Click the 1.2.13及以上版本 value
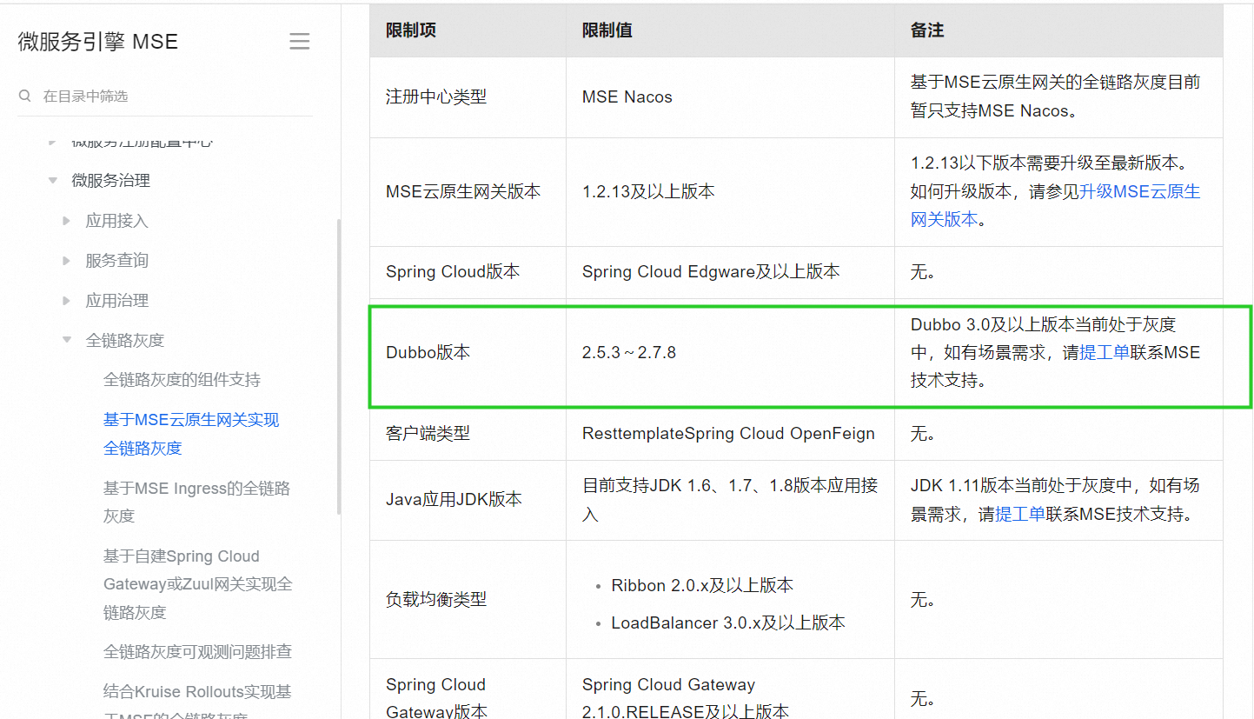Image resolution: width=1254 pixels, height=719 pixels. coord(648,191)
